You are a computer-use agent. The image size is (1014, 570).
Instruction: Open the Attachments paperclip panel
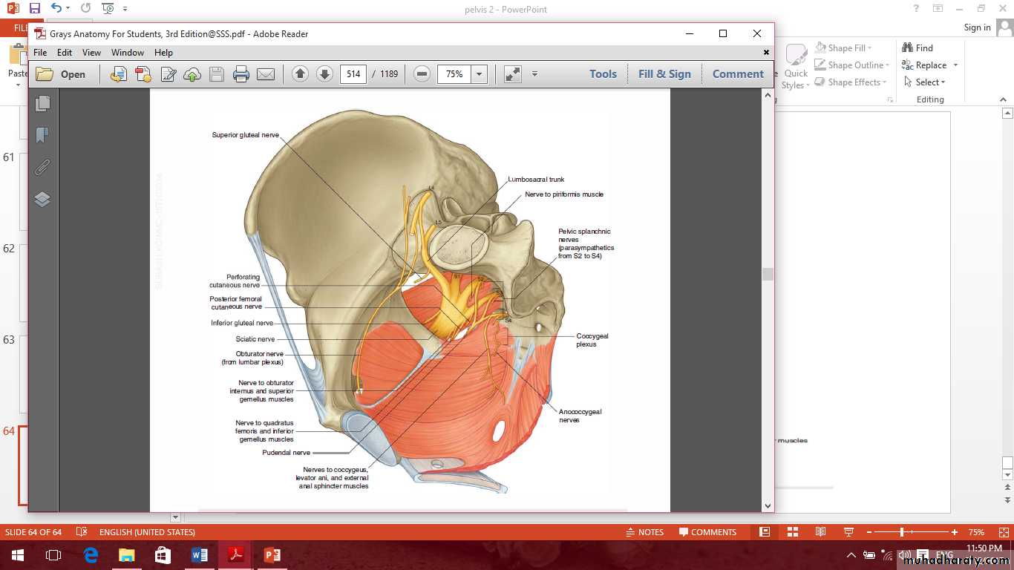42,167
